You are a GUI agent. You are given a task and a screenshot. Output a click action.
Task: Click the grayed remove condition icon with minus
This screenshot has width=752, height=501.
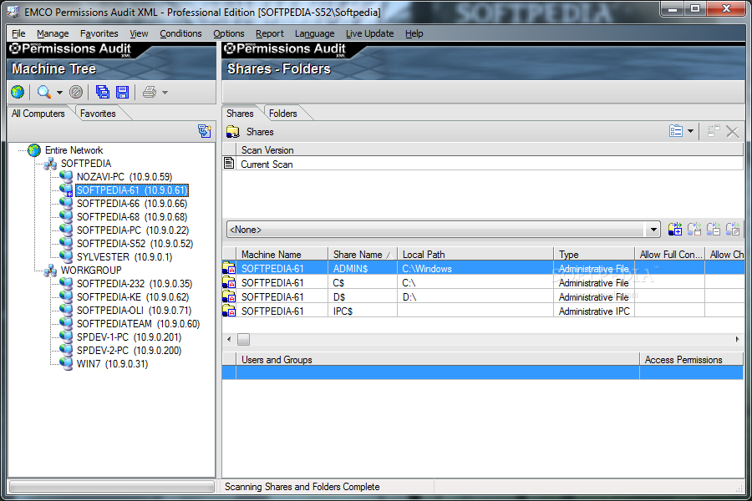(x=714, y=229)
